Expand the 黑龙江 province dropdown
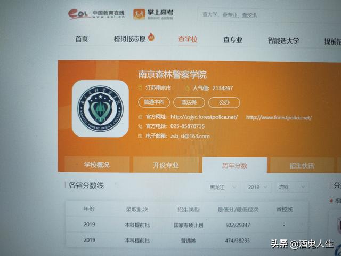The image size is (341, 256). pyautogui.click(x=223, y=187)
